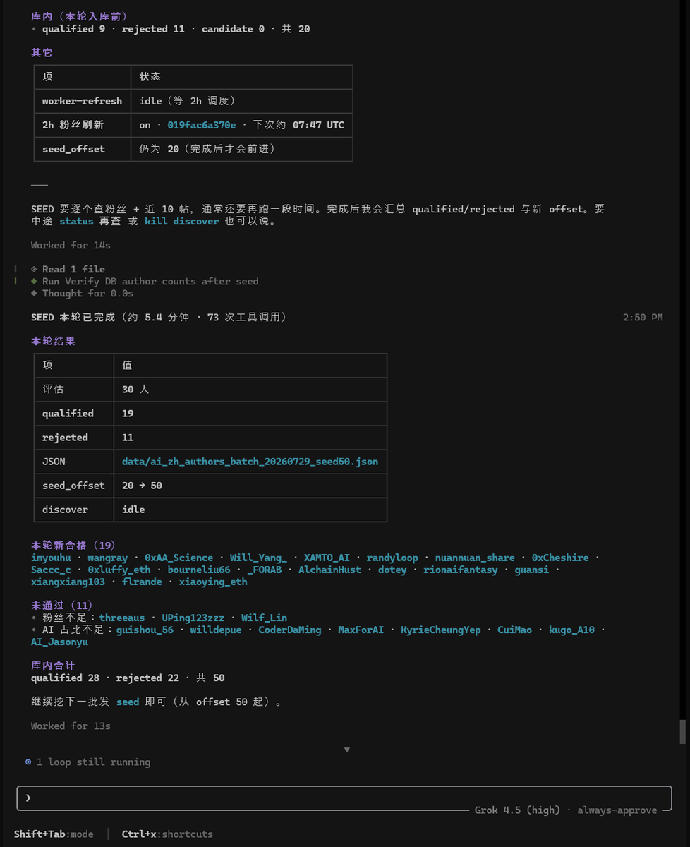Open author AlchainHust

[329, 570]
